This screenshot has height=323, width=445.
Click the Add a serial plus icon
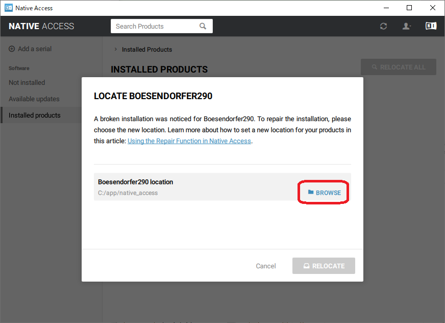12,49
